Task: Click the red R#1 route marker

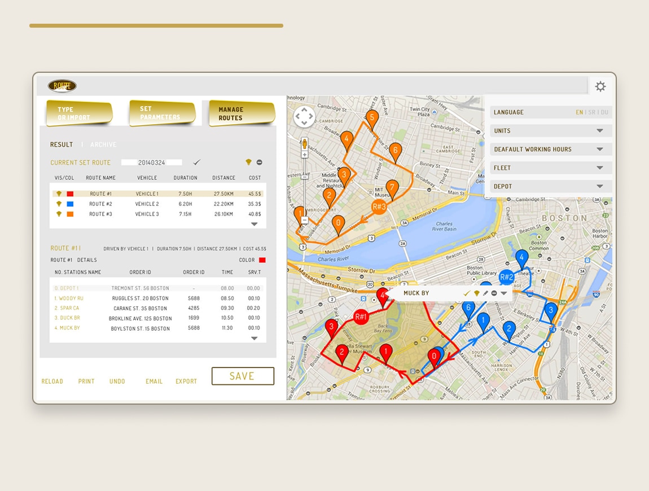Action: pyautogui.click(x=361, y=317)
